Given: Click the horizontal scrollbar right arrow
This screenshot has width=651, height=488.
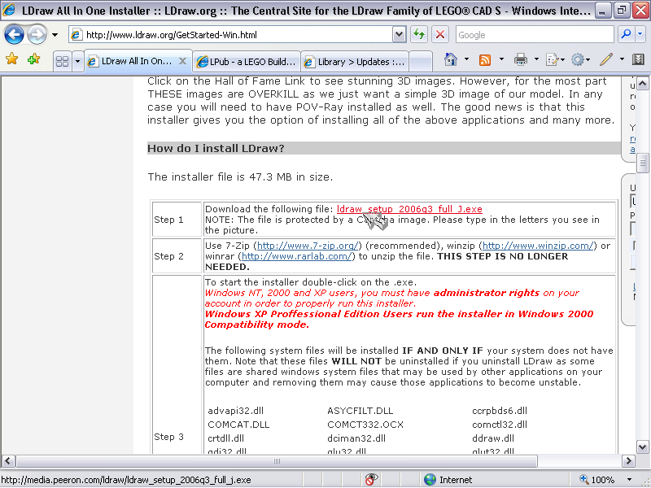Looking at the screenshot, I should (x=628, y=461).
